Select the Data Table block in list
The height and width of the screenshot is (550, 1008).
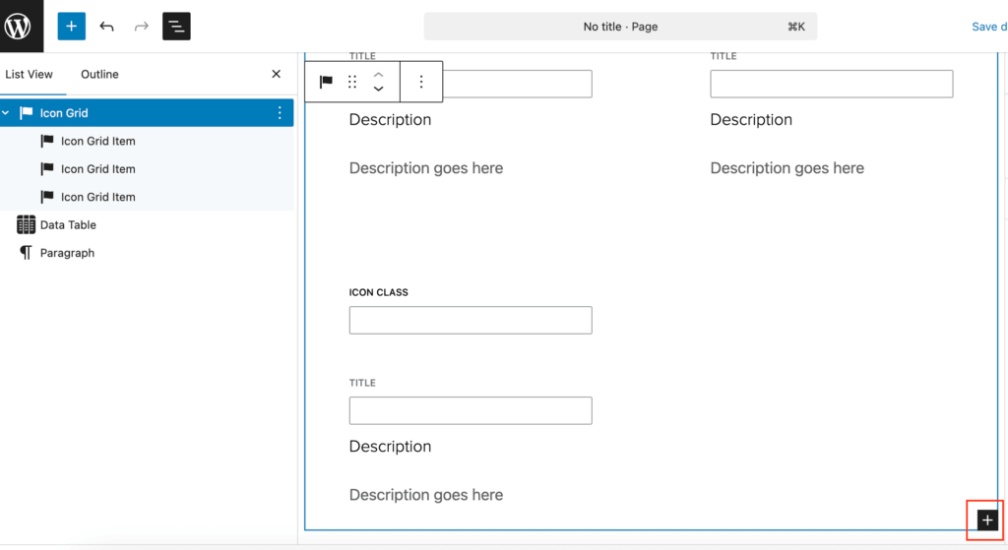68,225
